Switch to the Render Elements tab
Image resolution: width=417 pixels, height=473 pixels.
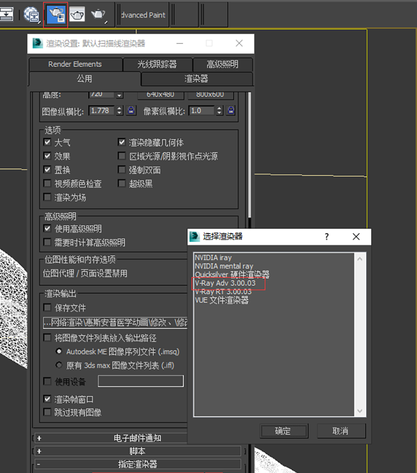pos(76,64)
